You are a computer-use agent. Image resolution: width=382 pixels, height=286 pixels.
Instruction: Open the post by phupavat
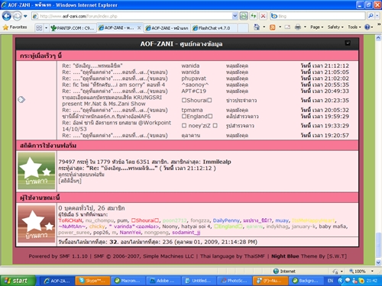click(x=115, y=79)
